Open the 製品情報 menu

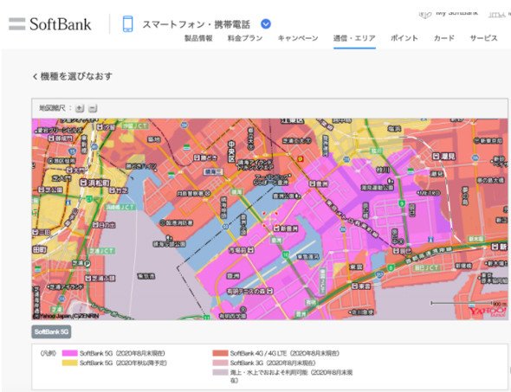click(198, 38)
